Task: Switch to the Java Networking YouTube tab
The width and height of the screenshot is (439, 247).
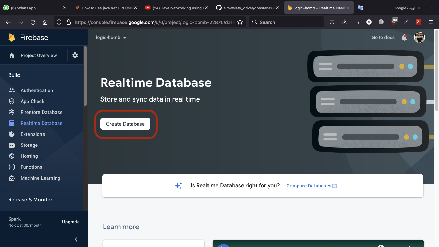Action: click(176, 8)
